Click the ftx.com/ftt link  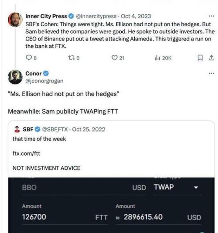[26, 153]
